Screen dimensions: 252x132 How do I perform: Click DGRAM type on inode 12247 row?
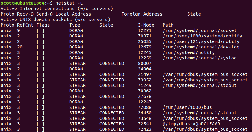[x=76, y=102]
